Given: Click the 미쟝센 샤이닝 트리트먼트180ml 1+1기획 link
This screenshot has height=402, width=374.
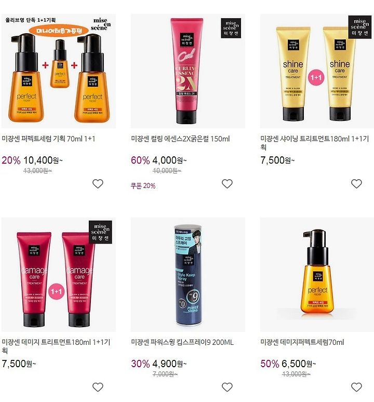Looking at the screenshot, I should (x=315, y=143).
